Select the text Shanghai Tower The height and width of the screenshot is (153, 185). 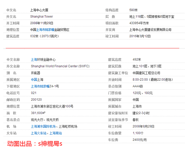42,16
